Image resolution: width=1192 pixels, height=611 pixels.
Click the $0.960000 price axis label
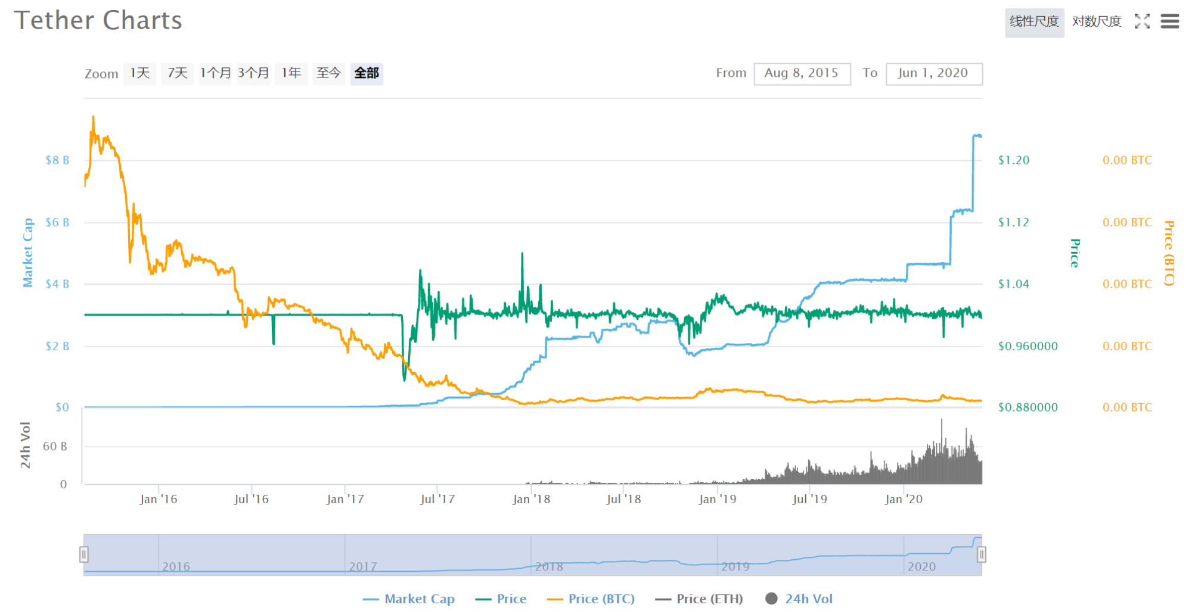1028,346
